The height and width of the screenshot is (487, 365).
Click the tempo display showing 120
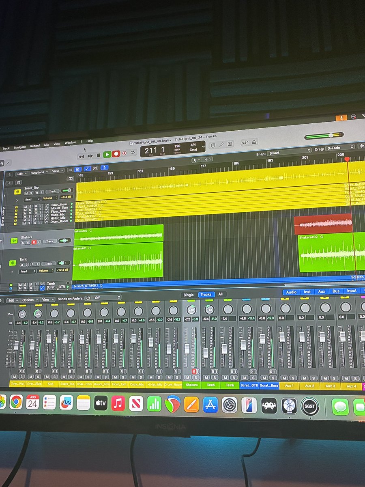[x=177, y=146]
